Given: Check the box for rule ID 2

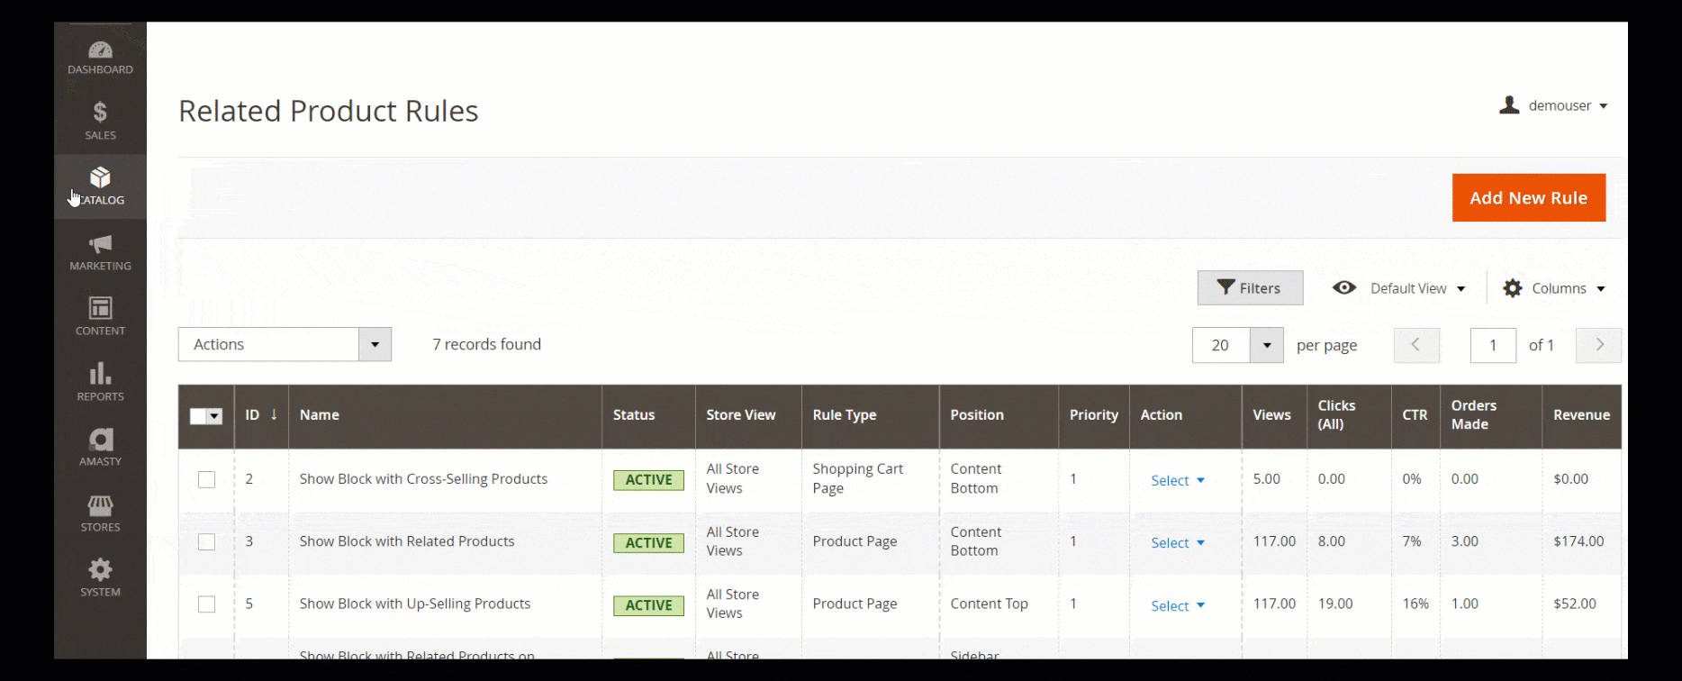Looking at the screenshot, I should [207, 479].
